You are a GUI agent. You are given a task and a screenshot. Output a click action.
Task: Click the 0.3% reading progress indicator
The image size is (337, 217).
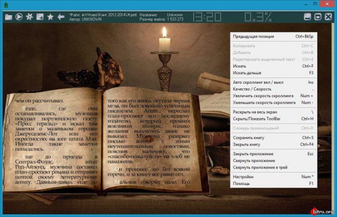tap(258, 17)
